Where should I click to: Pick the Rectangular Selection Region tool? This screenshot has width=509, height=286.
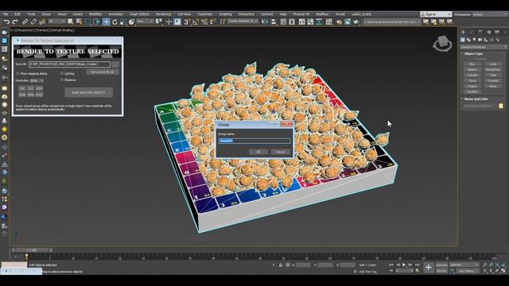87,21
